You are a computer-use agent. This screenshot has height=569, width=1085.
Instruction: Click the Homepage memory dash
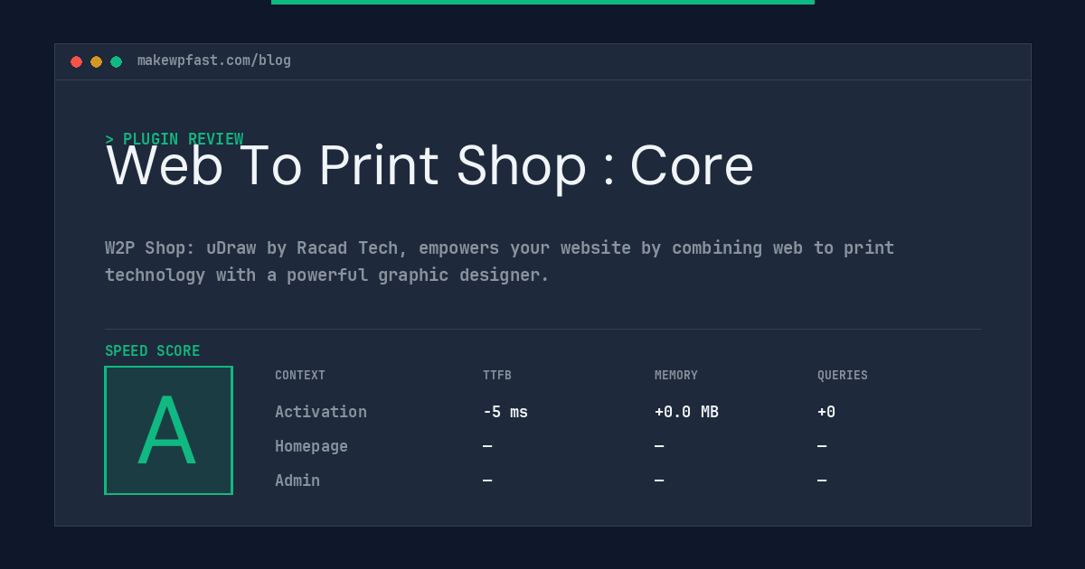(x=659, y=446)
